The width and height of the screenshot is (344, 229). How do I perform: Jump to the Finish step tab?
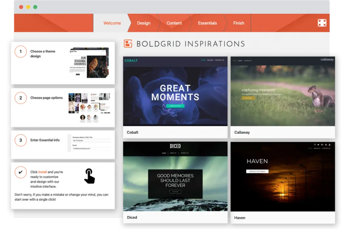point(239,23)
